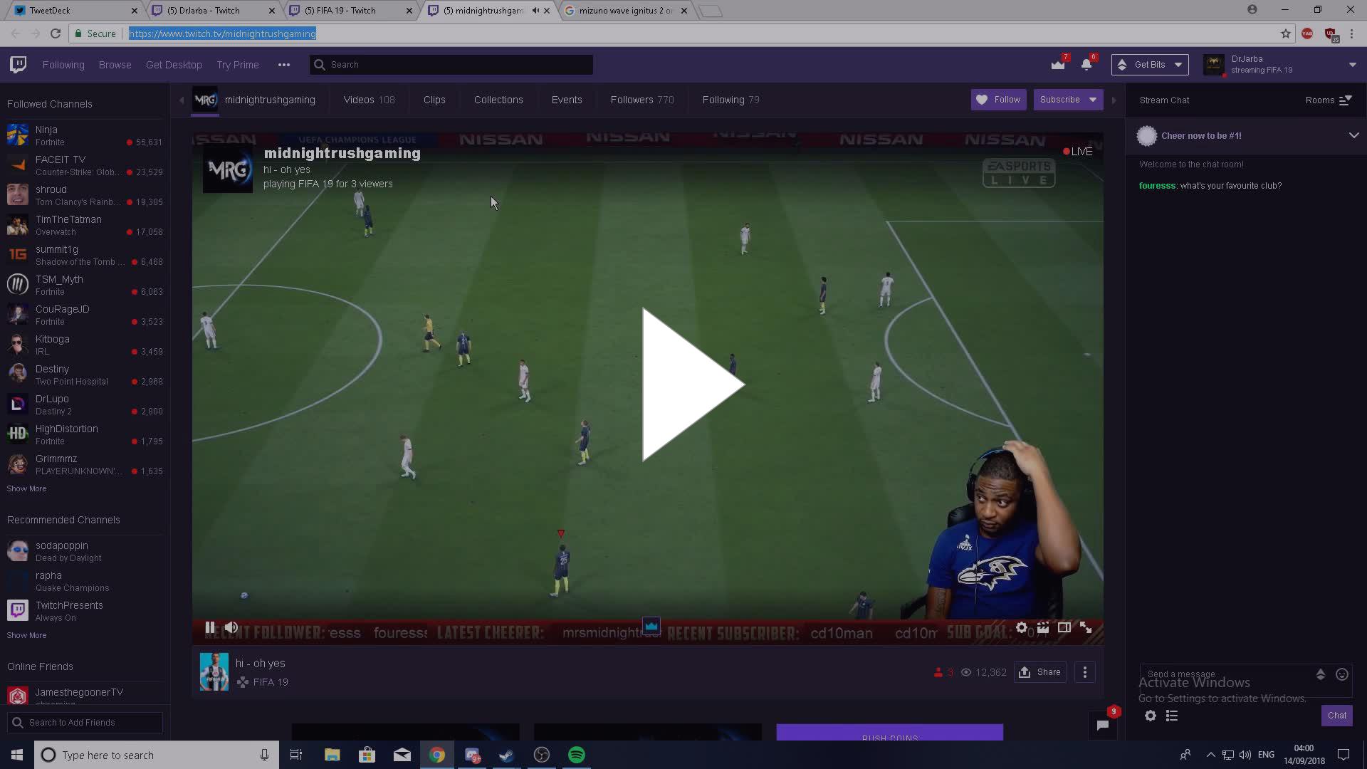Click the Twitch search field
This screenshot has width=1367, height=769.
pyautogui.click(x=451, y=65)
